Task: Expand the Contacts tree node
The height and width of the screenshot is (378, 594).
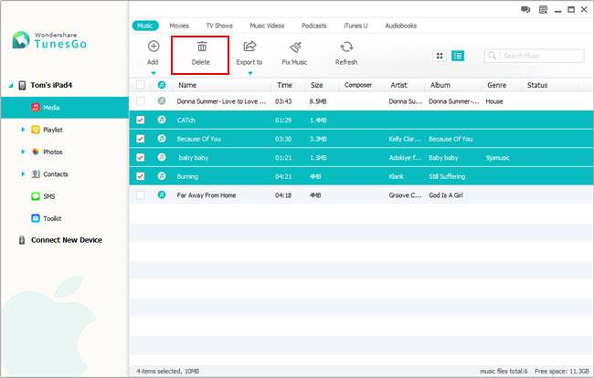Action: (x=23, y=174)
